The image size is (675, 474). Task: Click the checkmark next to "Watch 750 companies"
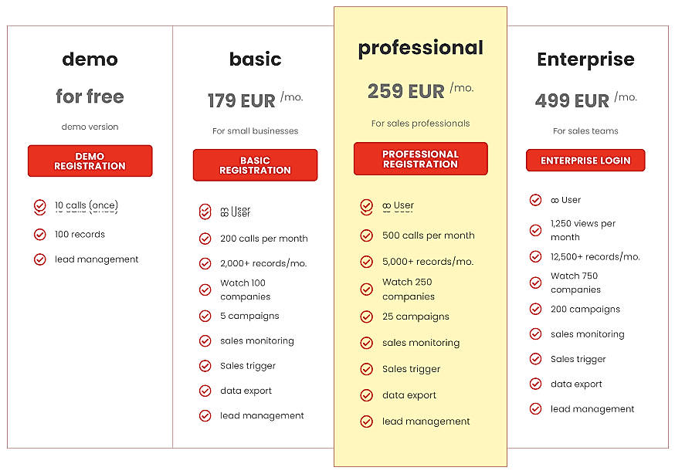(535, 281)
